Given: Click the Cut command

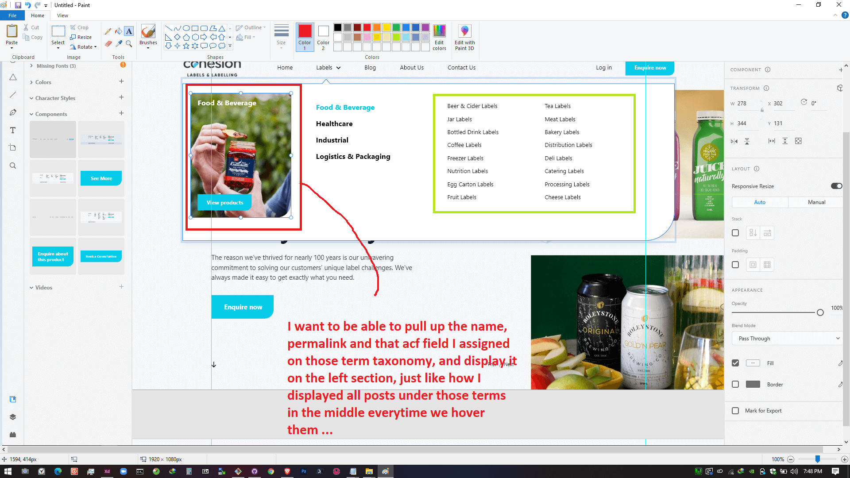Looking at the screenshot, I should click(x=31, y=27).
